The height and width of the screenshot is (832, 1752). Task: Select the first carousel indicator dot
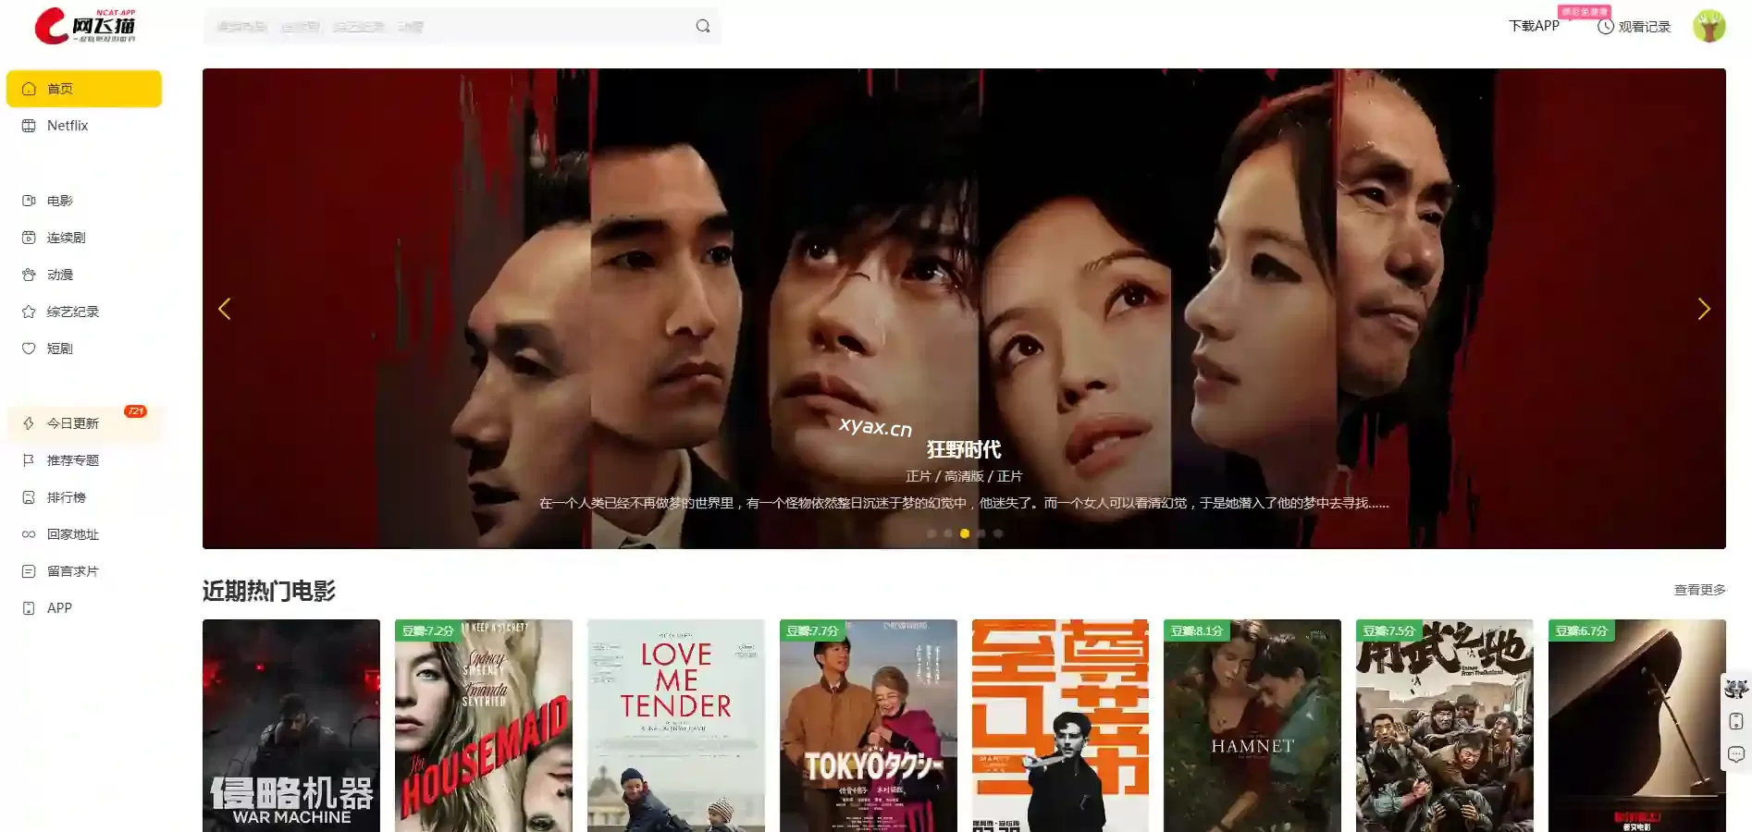tap(932, 533)
